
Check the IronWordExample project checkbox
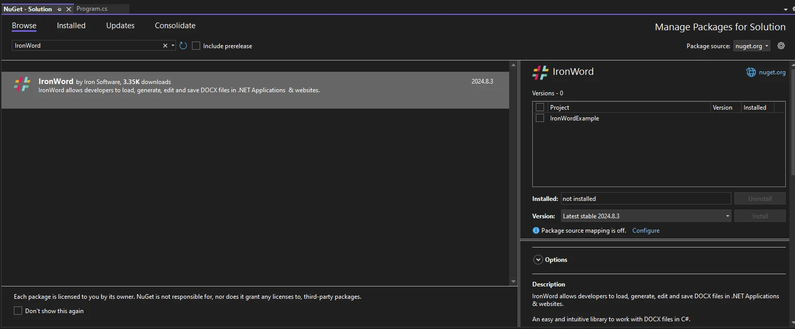point(540,118)
